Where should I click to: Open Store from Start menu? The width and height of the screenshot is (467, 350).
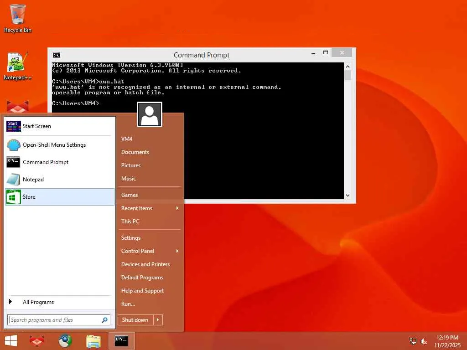coord(60,197)
